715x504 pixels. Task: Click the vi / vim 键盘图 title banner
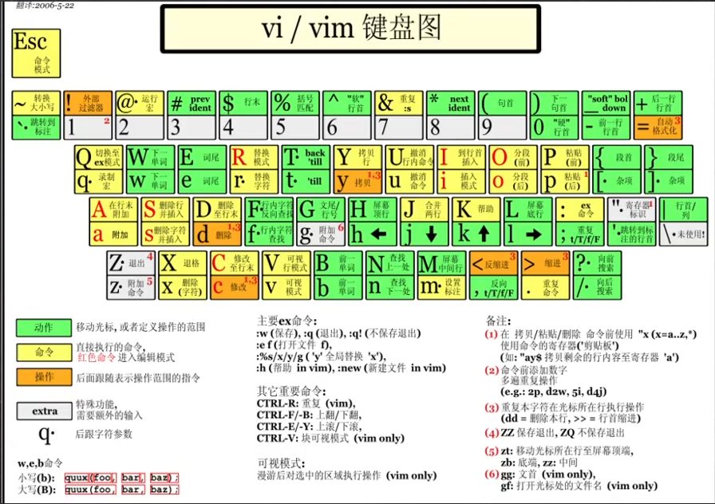tap(350, 30)
